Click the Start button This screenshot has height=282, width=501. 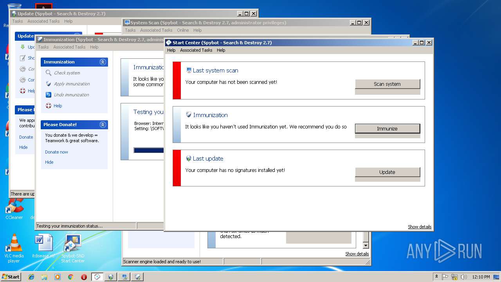[11, 277]
